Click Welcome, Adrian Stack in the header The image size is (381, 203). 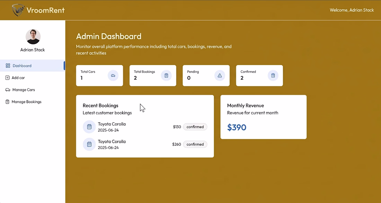pos(352,10)
